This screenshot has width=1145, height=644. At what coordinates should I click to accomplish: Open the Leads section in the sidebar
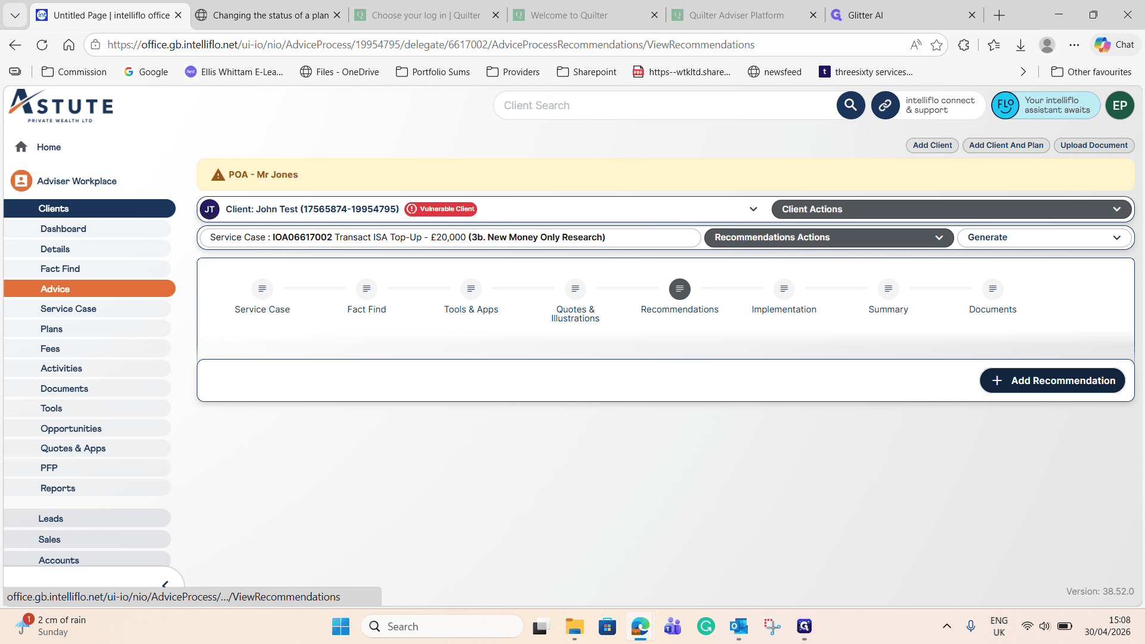[x=87, y=519]
